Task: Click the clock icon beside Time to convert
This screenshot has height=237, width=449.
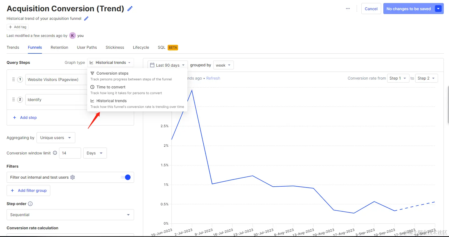Action: coord(92,87)
